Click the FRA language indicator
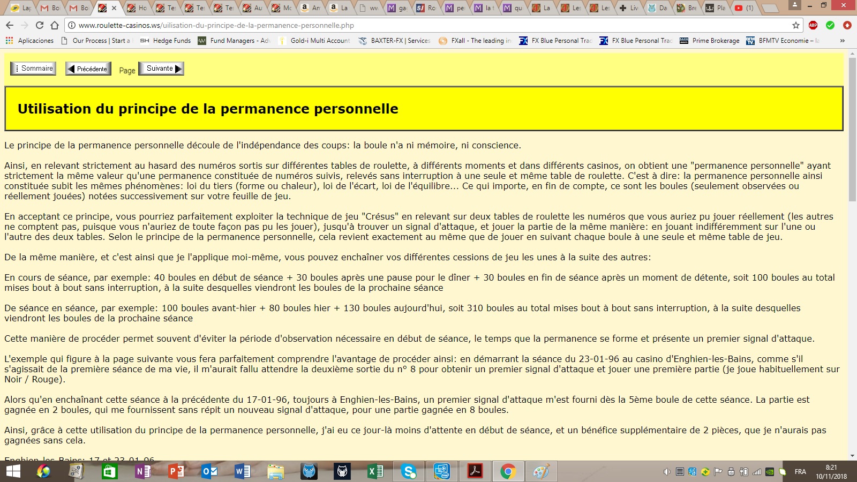 pos(800,472)
